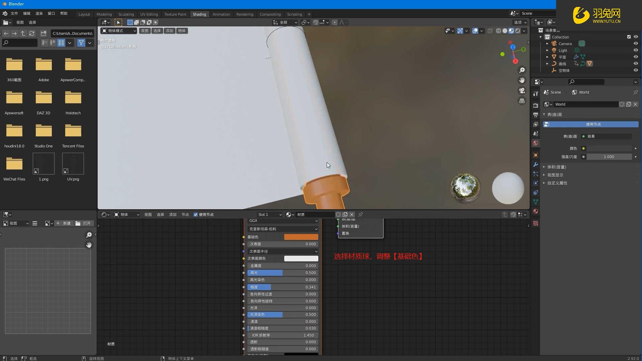
Task: Toggle the 使用节点 checkbox in node editor header
Action: (x=196, y=215)
